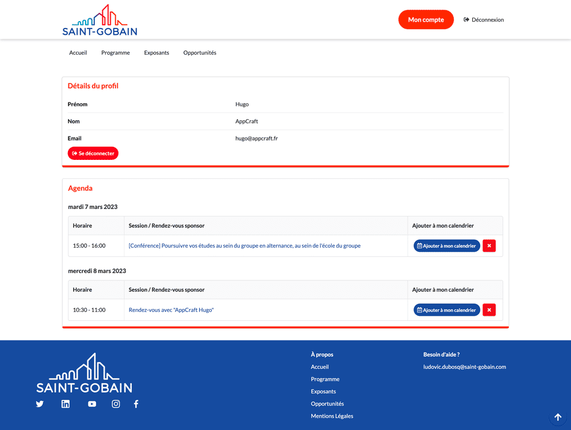Go to the Exposants navigation item
The width and height of the screenshot is (571, 430).
[x=156, y=53]
